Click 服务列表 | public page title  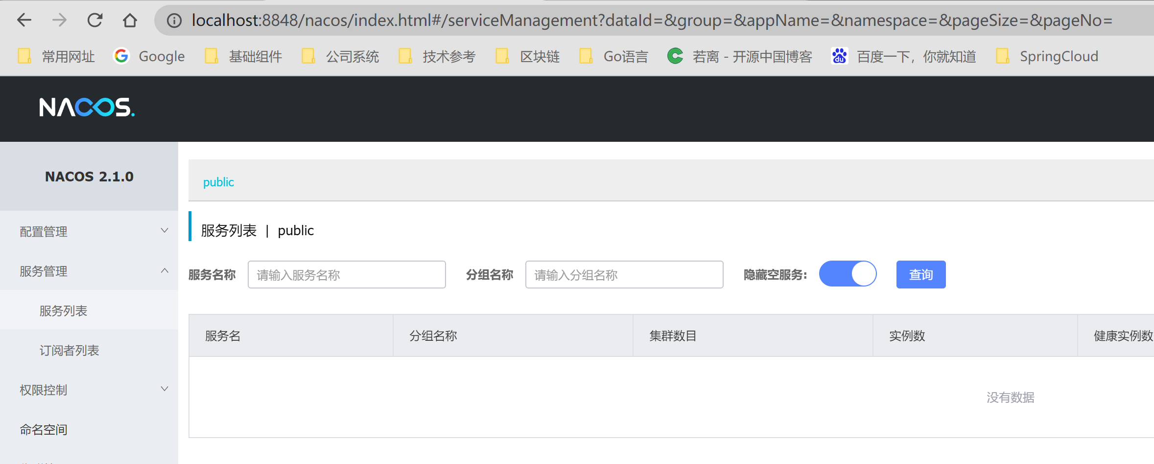pyautogui.click(x=258, y=230)
